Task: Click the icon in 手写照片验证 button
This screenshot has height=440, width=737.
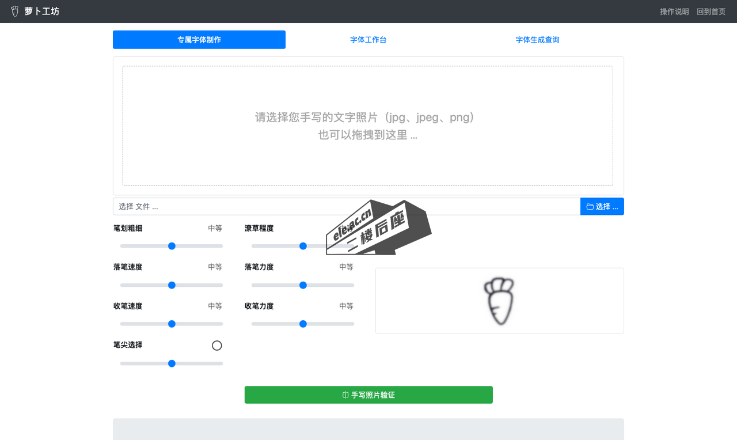Action: click(x=345, y=395)
